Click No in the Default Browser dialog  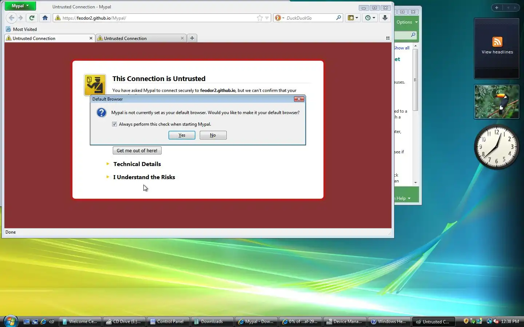click(213, 135)
